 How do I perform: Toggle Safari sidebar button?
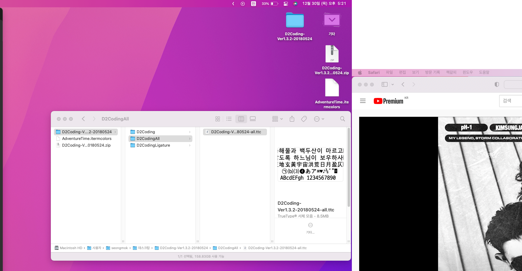384,85
